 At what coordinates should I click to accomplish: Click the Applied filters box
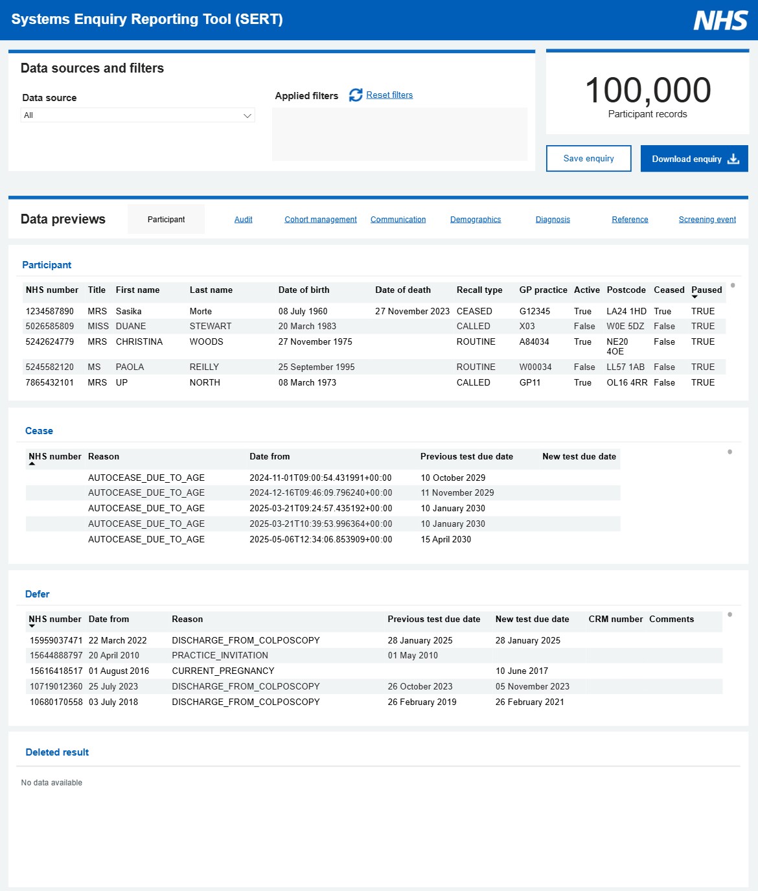399,134
